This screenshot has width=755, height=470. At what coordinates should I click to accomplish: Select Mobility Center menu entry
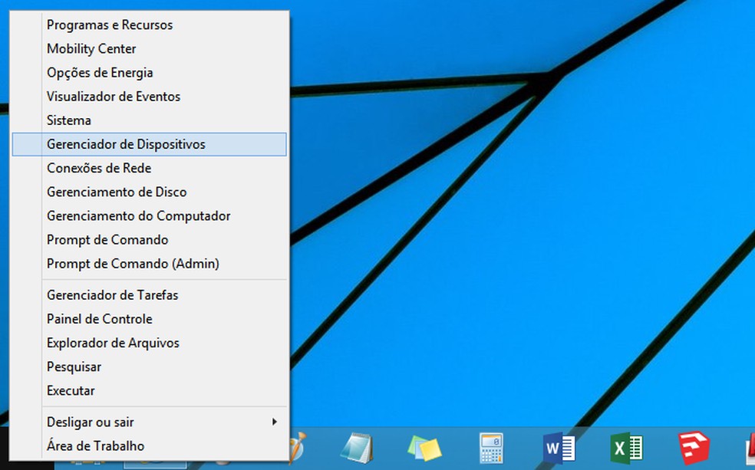(150, 48)
